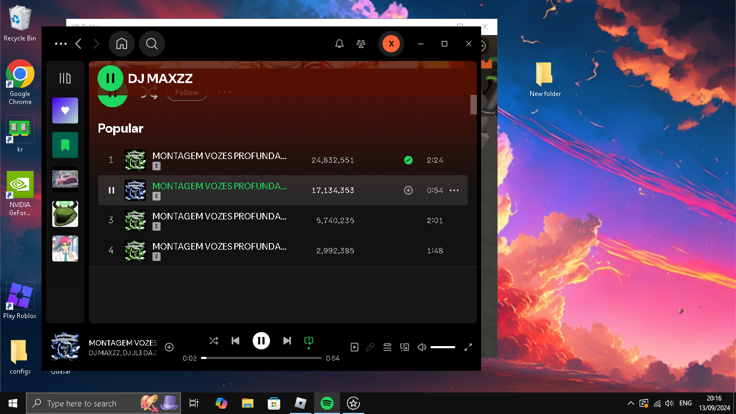The width and height of the screenshot is (736, 414).
Task: Open Microsoft Store from the taskbar
Action: [274, 403]
